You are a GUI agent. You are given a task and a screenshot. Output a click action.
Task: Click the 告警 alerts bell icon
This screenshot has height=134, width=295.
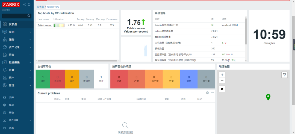[x=5, y=70]
